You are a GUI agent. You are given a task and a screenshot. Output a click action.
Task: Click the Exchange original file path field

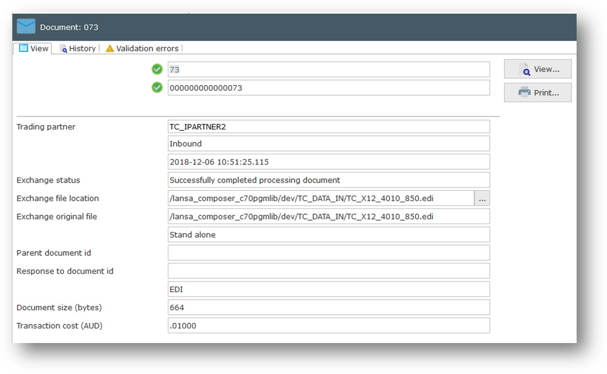pyautogui.click(x=328, y=216)
